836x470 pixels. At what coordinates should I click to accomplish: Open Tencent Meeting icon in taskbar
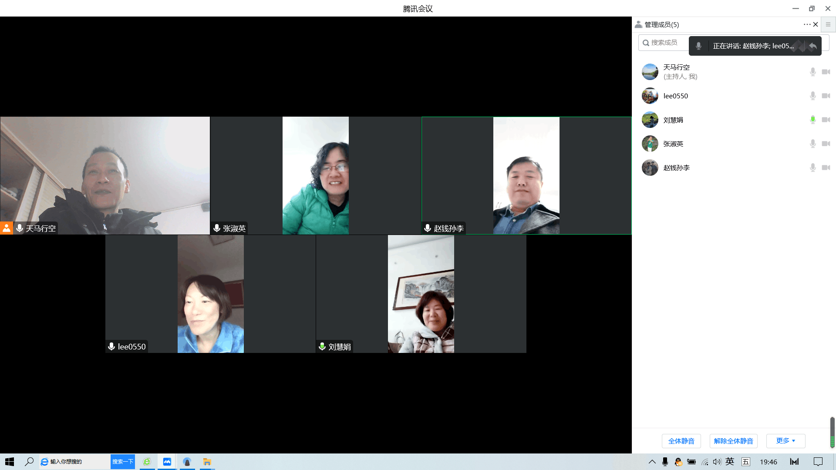pos(167,462)
